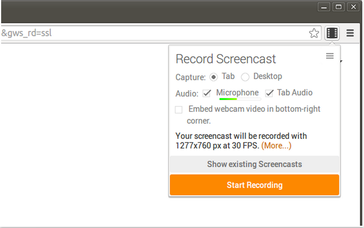The height and width of the screenshot is (228, 364).
Task: Choose the Desktop capture radio button
Action: [x=245, y=77]
